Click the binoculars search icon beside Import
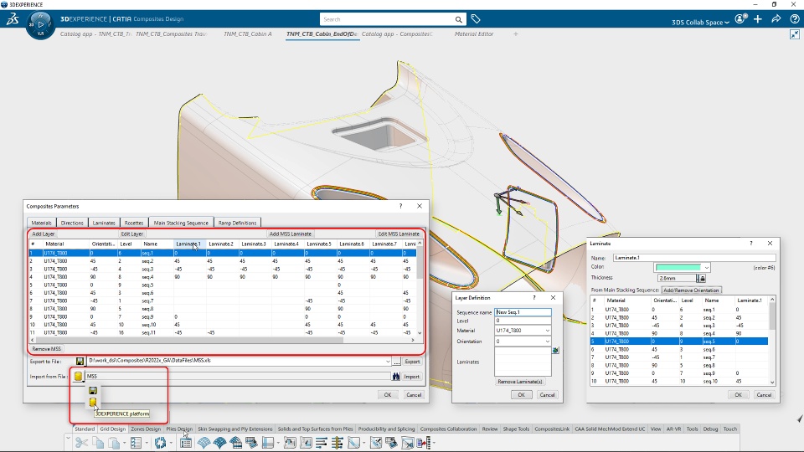Screen dimensions: 804x452 click(396, 377)
